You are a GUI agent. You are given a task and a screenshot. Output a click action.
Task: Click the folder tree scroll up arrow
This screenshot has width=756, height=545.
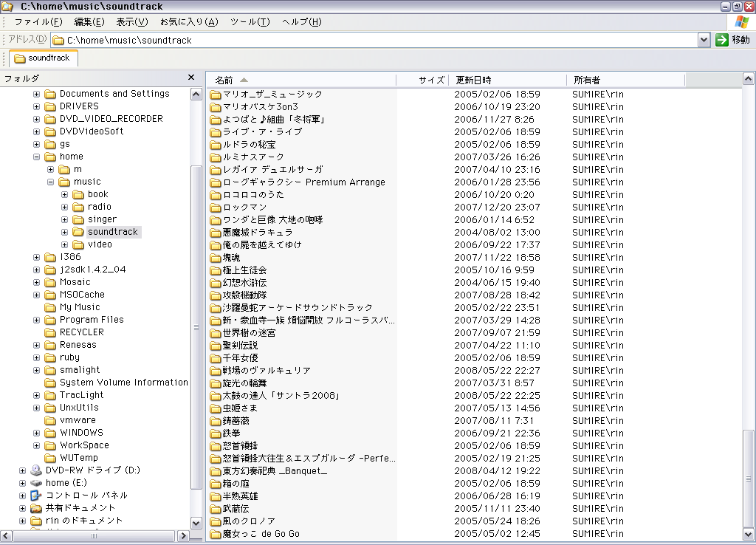196,94
